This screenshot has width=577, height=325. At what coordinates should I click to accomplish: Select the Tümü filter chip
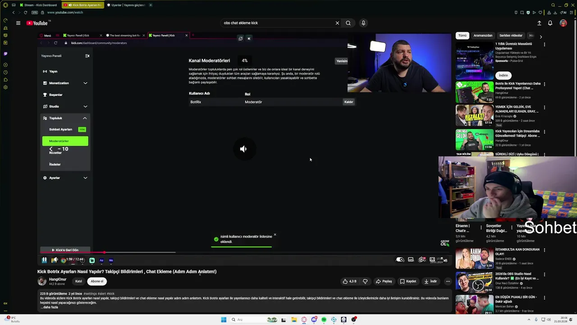(463, 35)
